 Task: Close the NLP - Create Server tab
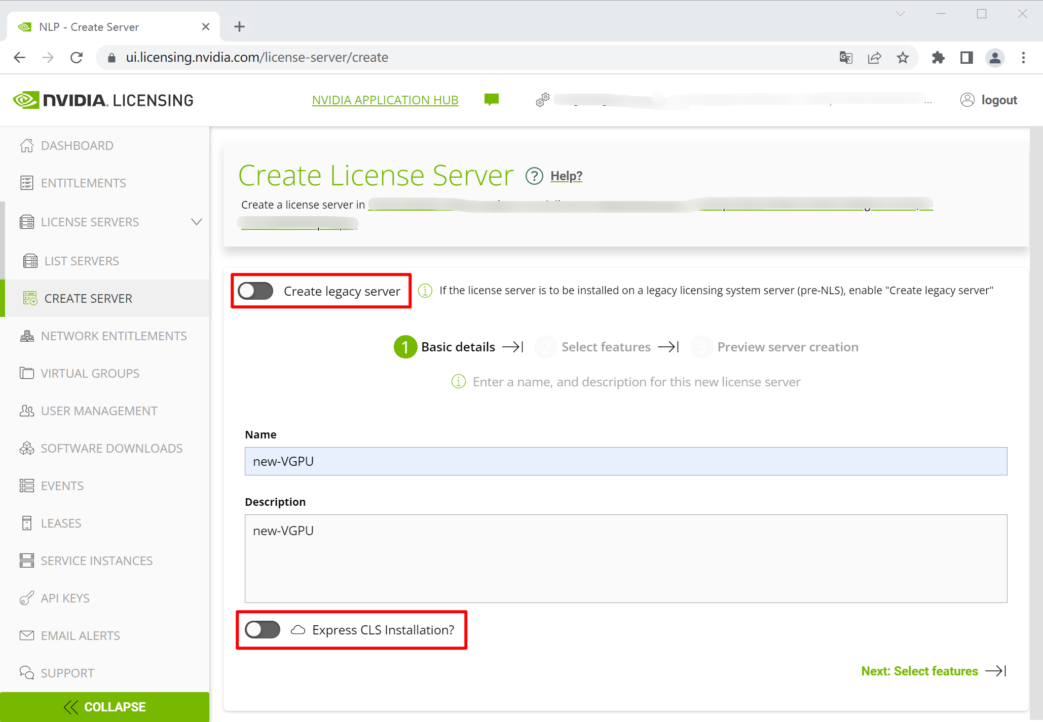pyautogui.click(x=205, y=27)
